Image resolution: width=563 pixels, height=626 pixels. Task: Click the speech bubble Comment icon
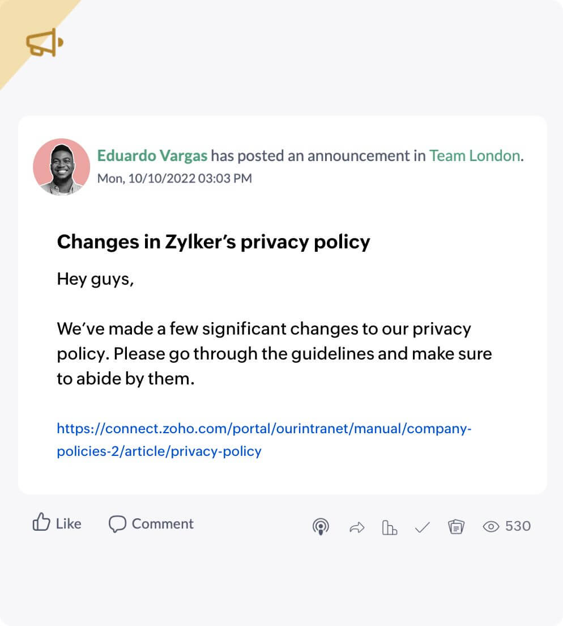click(x=117, y=523)
